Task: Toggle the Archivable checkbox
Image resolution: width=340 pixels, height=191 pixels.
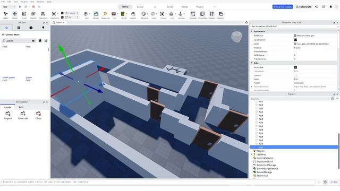Action: click(x=295, y=67)
